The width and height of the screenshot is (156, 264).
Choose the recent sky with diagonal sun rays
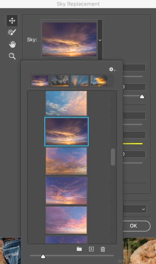coord(80,81)
